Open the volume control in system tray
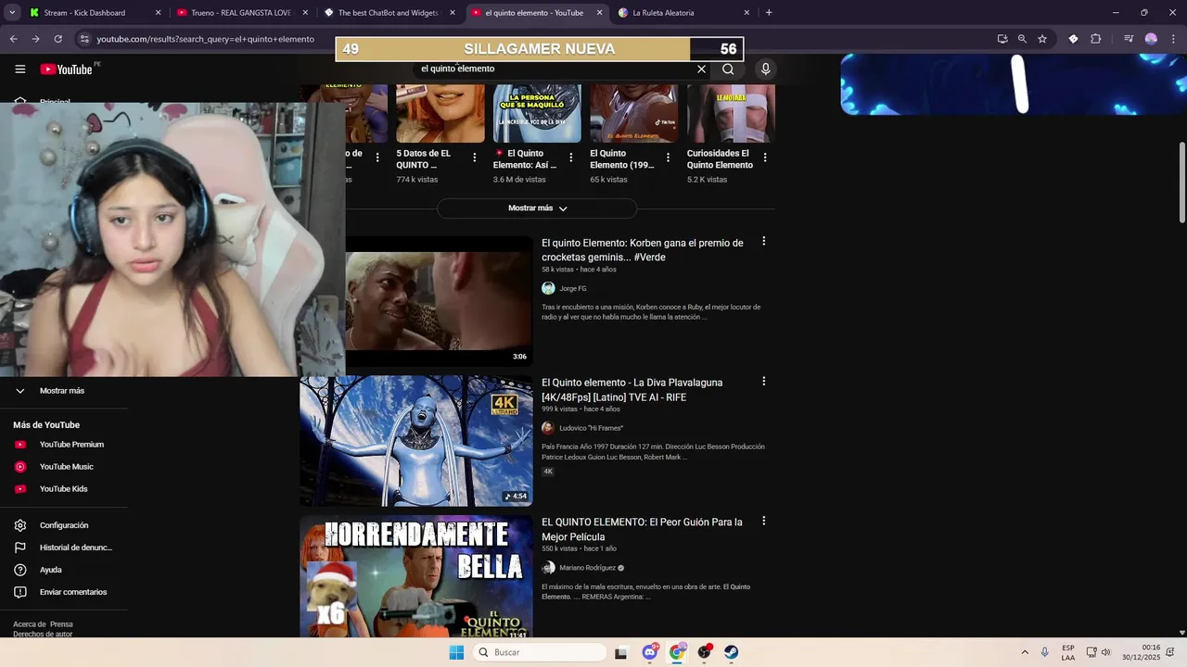This screenshot has height=667, width=1187. point(1105,652)
